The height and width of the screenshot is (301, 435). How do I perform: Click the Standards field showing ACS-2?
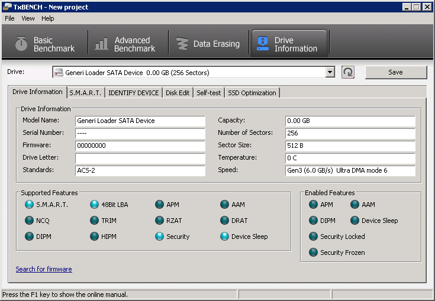click(x=140, y=170)
